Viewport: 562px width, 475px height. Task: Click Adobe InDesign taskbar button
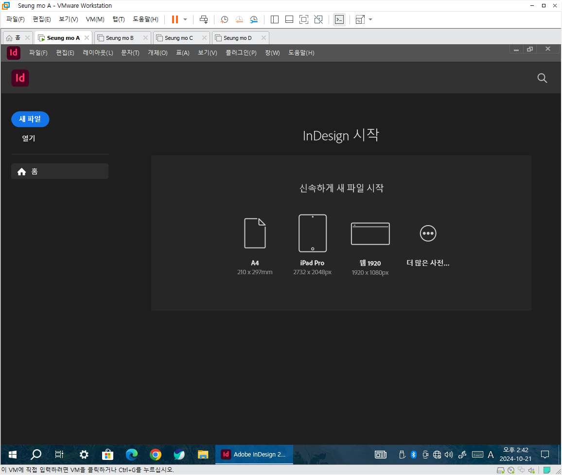(254, 455)
